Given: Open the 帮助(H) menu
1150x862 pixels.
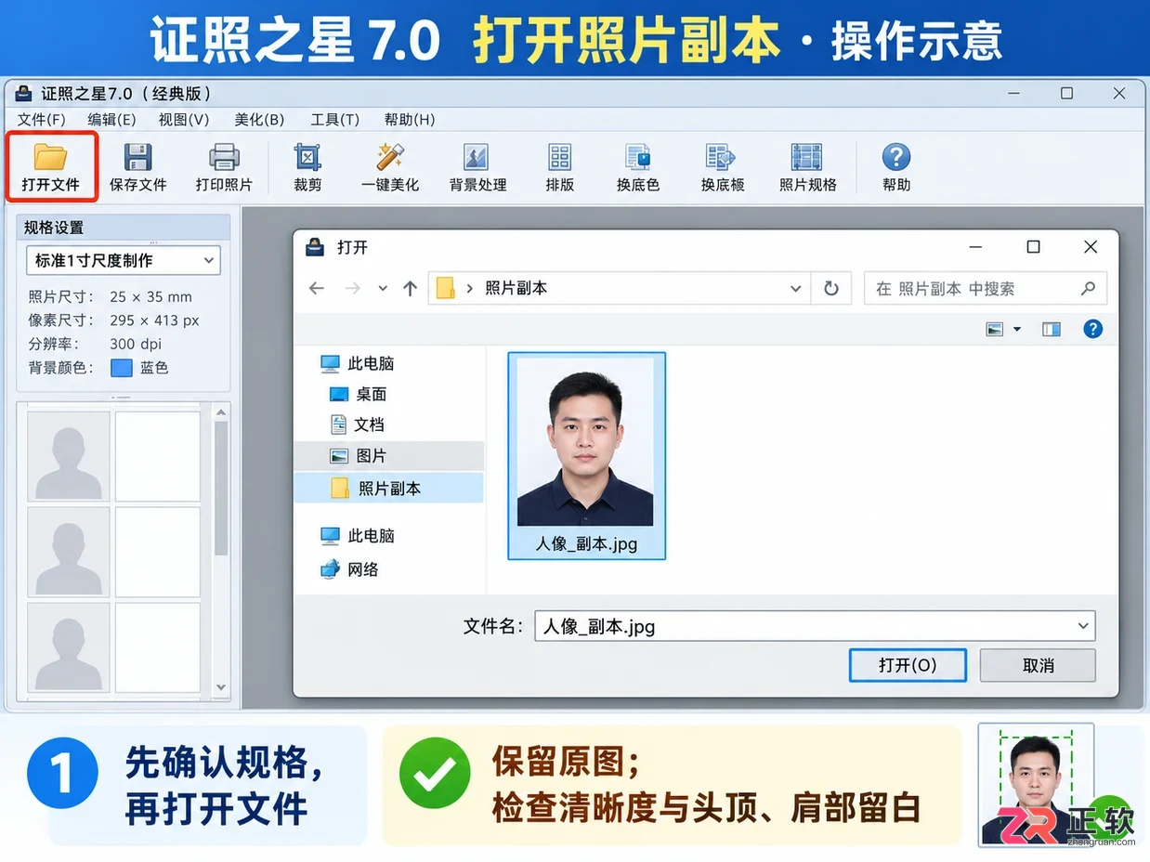Looking at the screenshot, I should click(410, 120).
